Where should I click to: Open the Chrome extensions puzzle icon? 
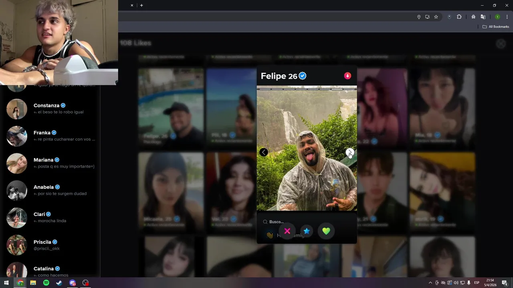pyautogui.click(x=459, y=17)
